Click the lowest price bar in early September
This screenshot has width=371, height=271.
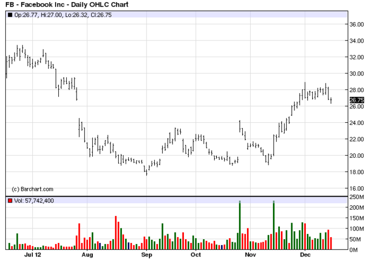146,171
